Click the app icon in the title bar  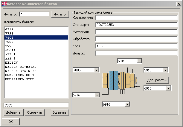(4, 3)
